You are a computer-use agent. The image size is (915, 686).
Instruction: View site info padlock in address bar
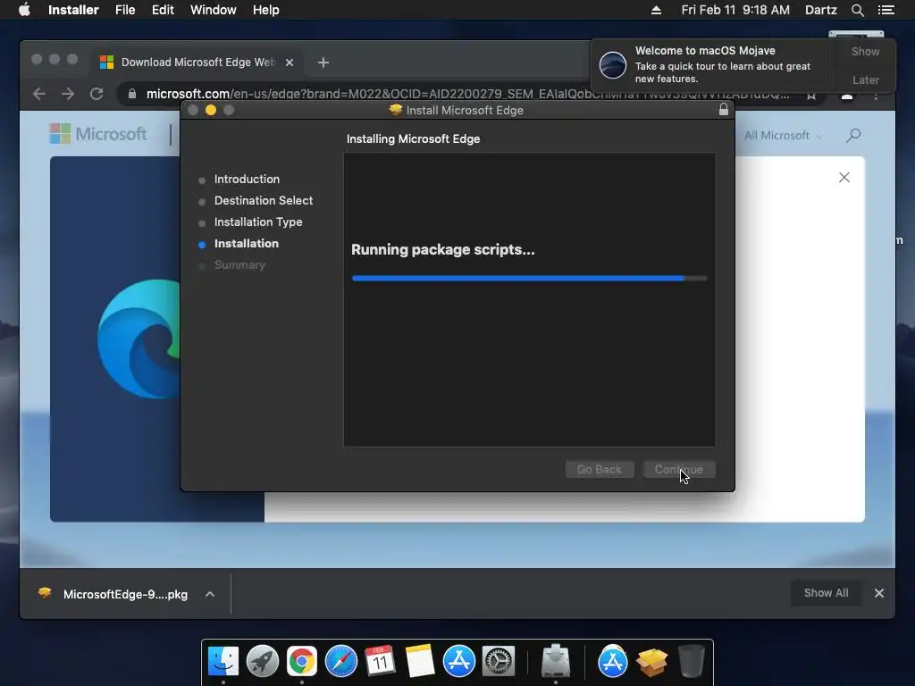coord(132,94)
